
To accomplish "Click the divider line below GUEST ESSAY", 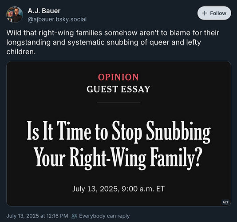I will (x=119, y=103).
